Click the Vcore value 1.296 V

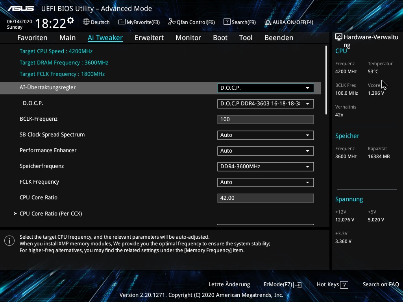376,93
